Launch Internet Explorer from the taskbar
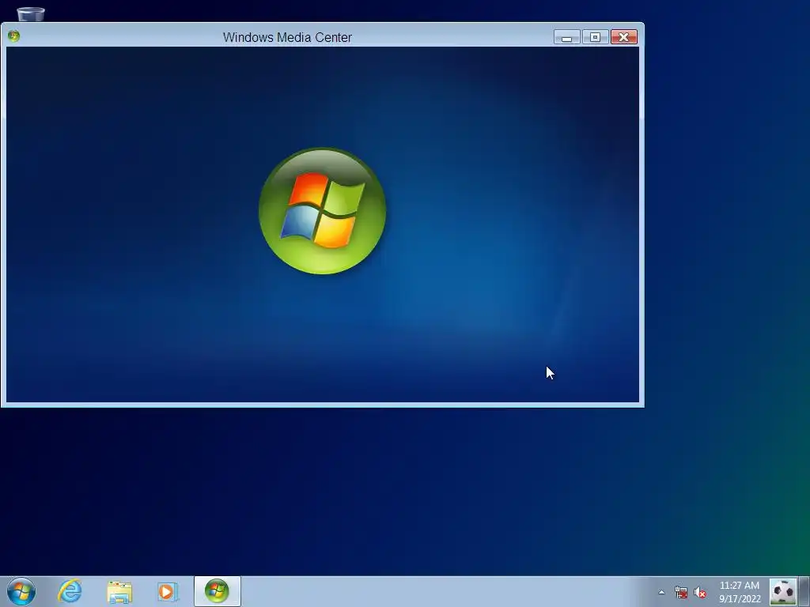 point(70,591)
